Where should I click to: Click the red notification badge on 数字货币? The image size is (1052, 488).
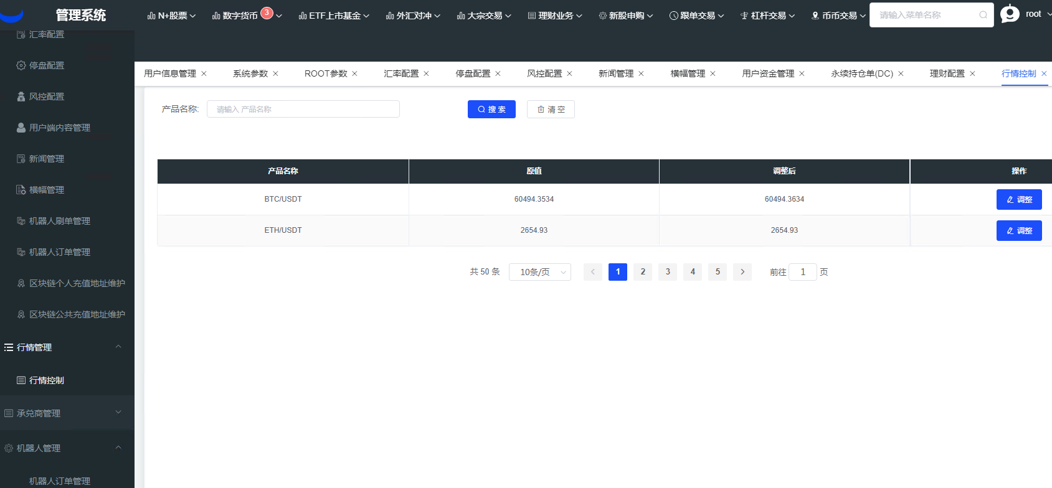click(267, 12)
